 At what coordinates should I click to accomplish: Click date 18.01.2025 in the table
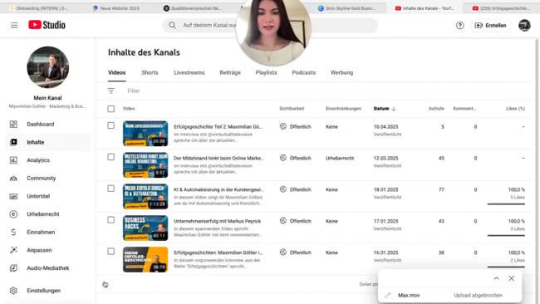pos(385,189)
